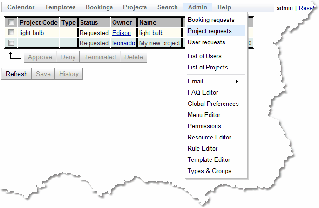319x208 pixels.
Task: Open the Calendar menu
Action: (21, 7)
